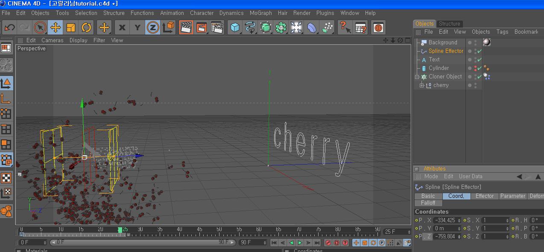544x252 pixels.
Task: Activate the Rotate tool
Action: 86,28
